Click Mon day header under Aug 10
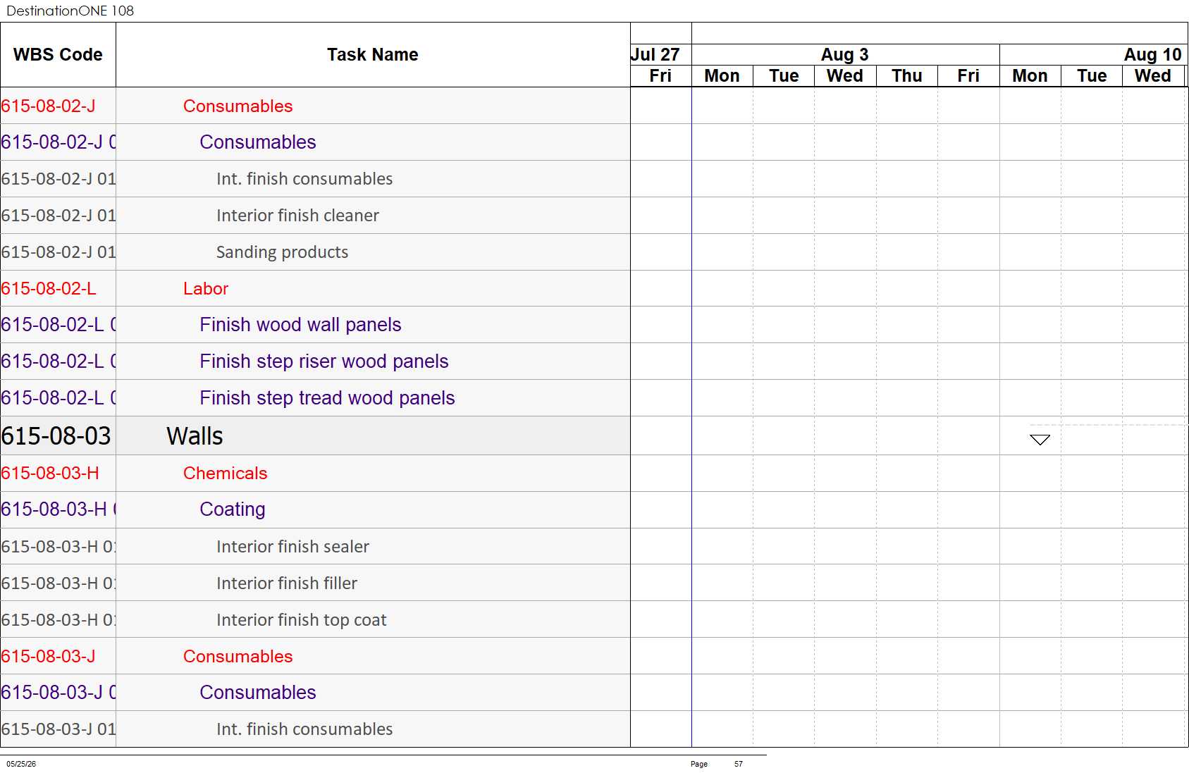 [x=1030, y=76]
